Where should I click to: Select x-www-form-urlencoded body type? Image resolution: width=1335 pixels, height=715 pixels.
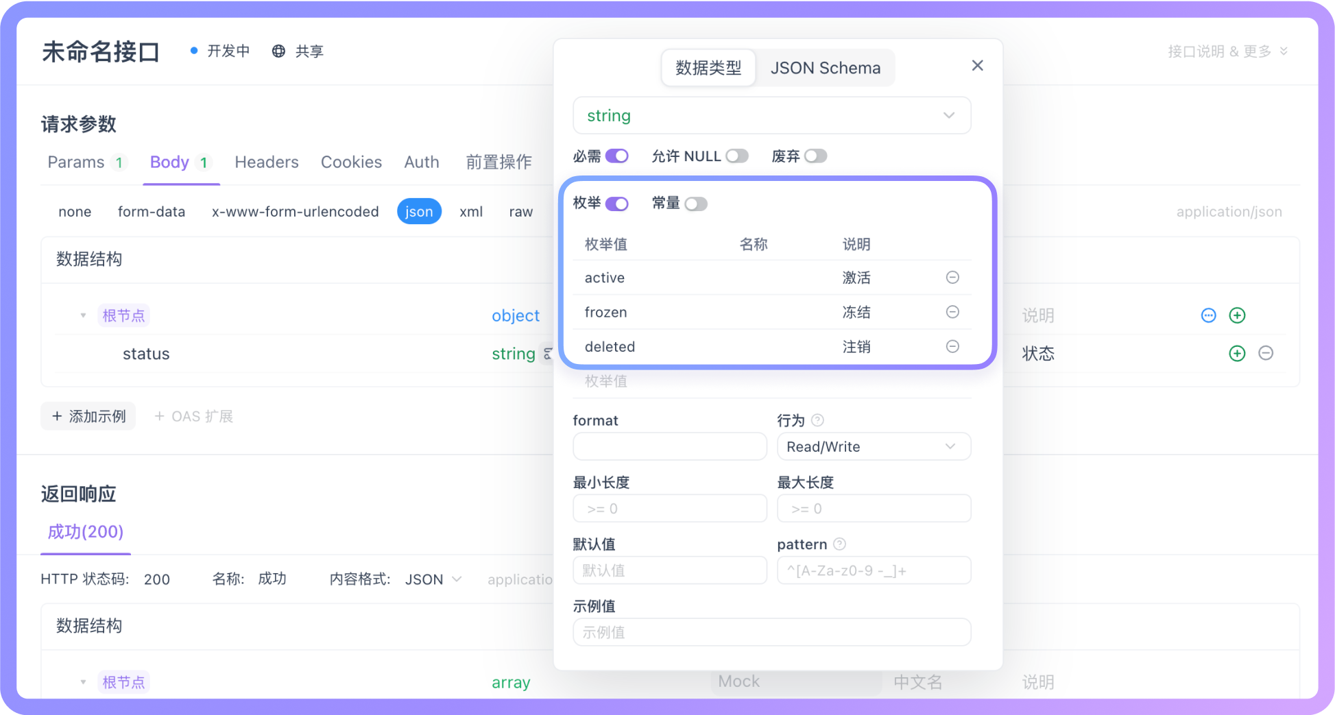pos(295,212)
